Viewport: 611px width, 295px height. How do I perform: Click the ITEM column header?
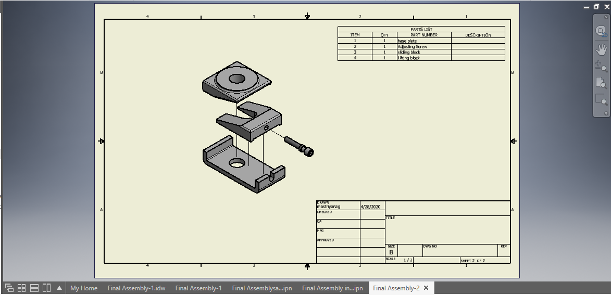355,35
